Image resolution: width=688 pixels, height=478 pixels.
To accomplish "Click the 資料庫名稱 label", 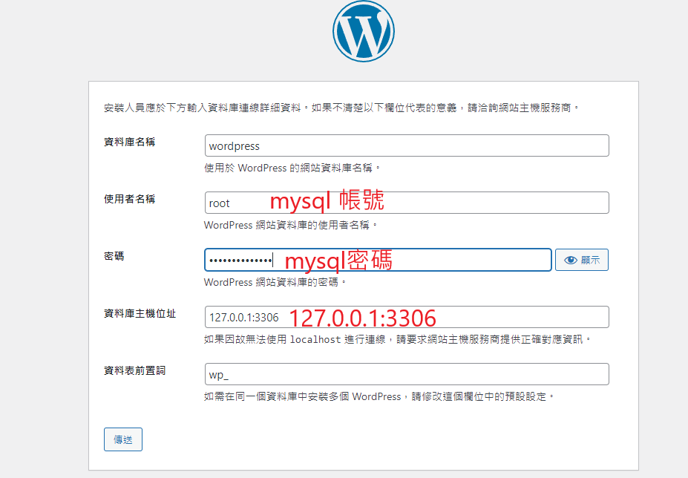I will (129, 142).
